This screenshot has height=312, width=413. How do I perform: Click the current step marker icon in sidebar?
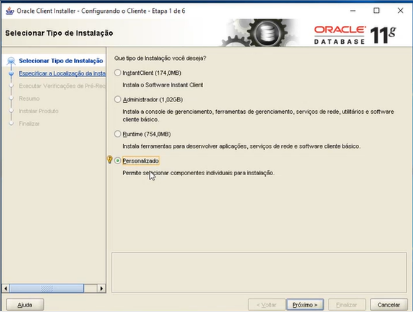(x=11, y=61)
